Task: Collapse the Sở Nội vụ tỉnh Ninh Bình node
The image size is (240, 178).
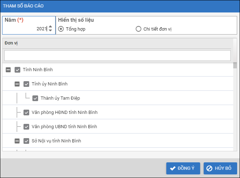Action: 17,141
